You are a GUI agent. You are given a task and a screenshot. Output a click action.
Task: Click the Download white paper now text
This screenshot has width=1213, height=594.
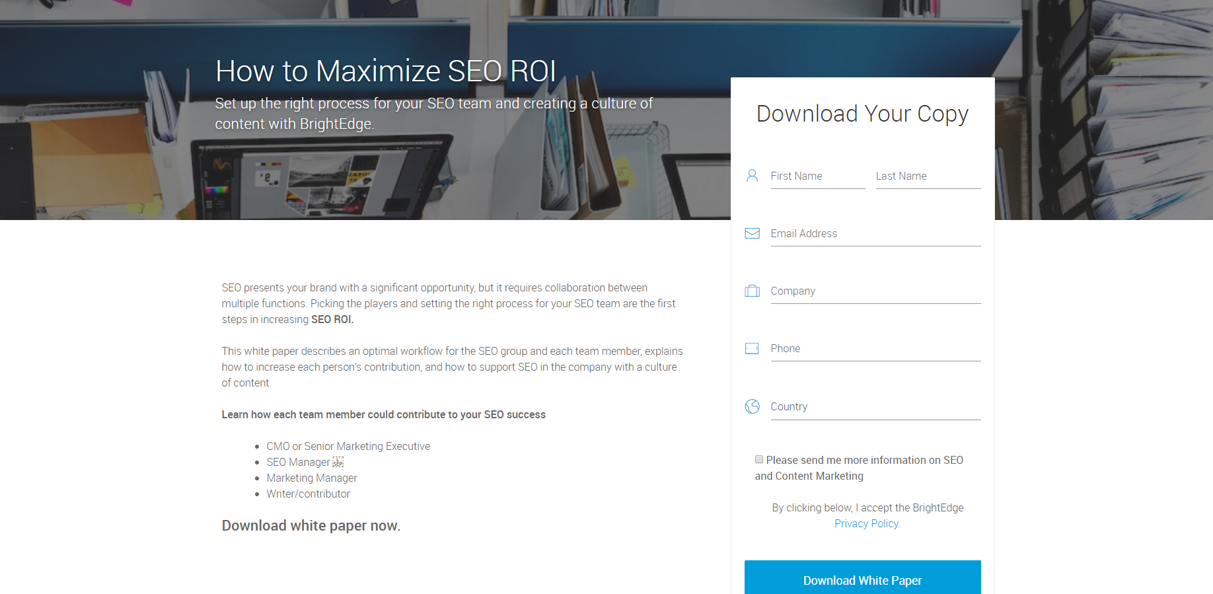(311, 525)
